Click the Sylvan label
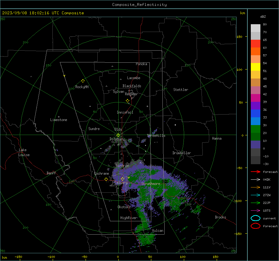 (118, 92)
